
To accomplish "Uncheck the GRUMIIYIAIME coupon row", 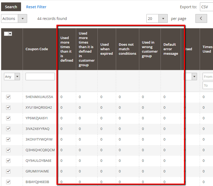I will [x=8, y=171].
